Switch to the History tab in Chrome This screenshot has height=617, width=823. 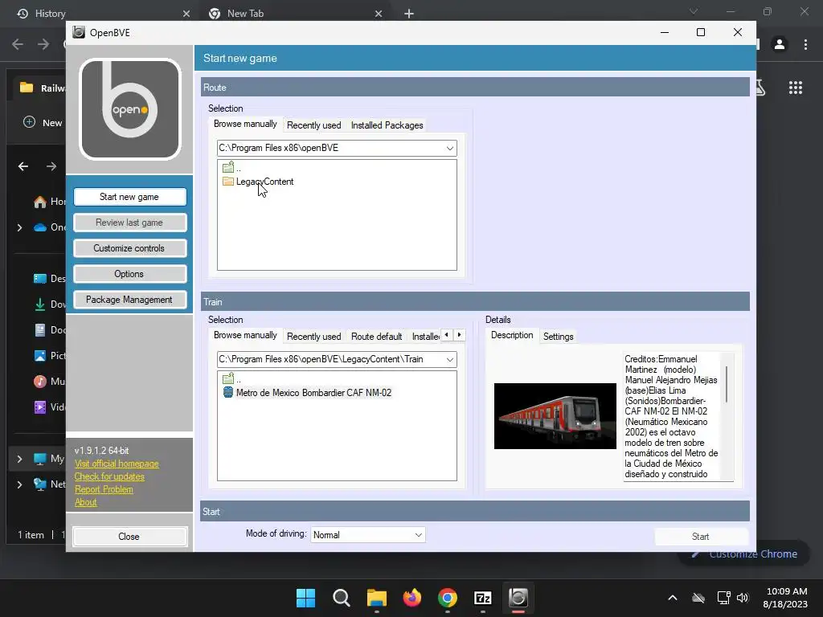pos(104,14)
